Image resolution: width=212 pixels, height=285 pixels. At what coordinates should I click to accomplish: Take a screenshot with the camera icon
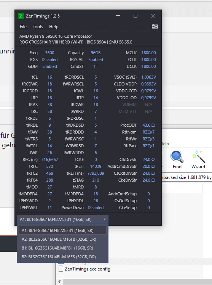[x=155, y=27]
